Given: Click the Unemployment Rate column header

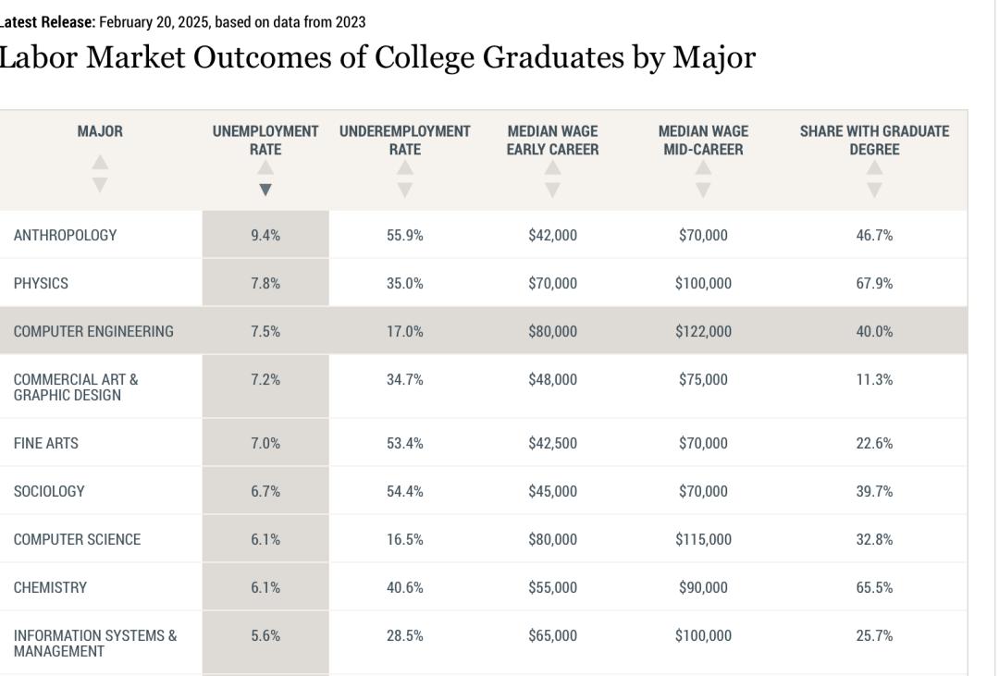Looking at the screenshot, I should coord(265,141).
